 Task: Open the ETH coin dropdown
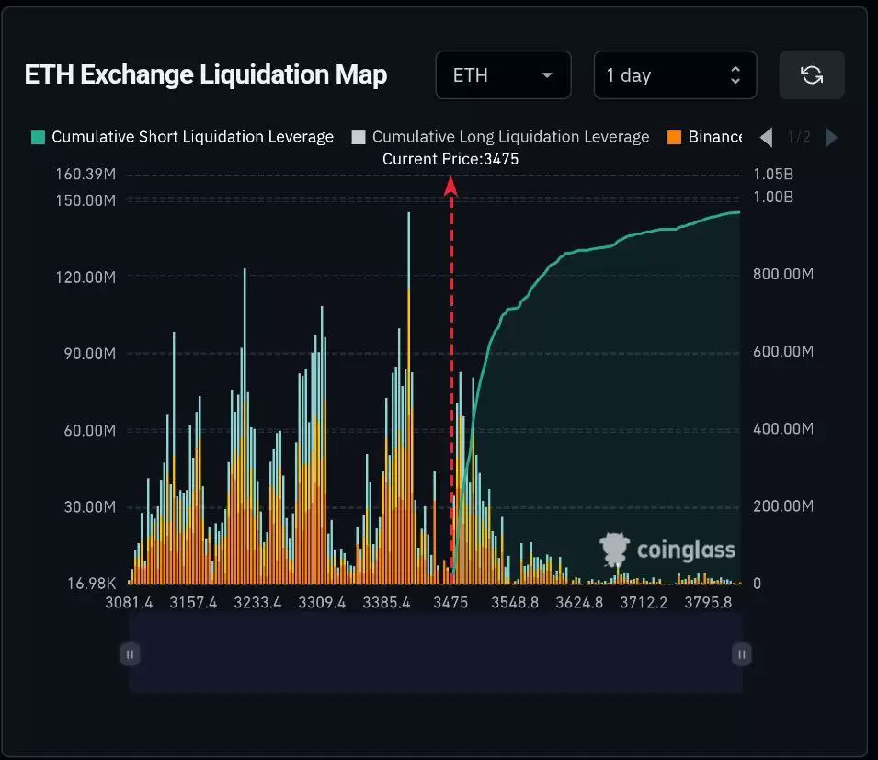(x=504, y=75)
